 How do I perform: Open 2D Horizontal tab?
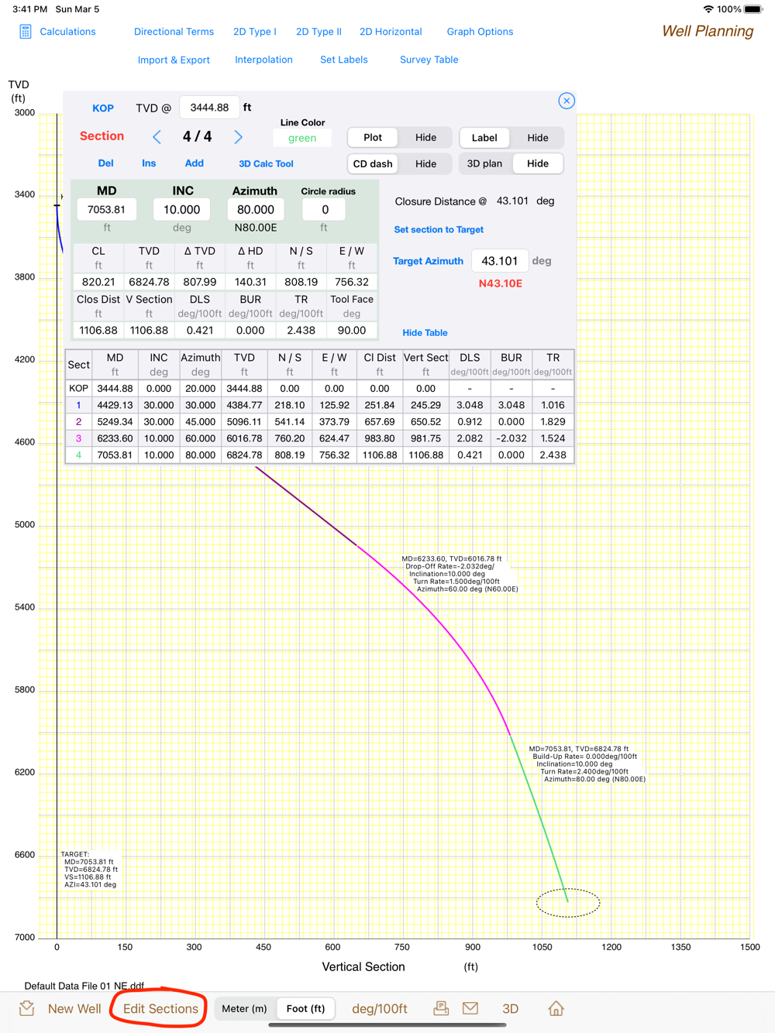click(x=391, y=32)
